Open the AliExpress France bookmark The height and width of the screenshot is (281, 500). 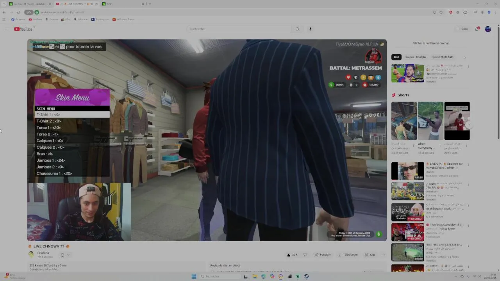click(123, 20)
